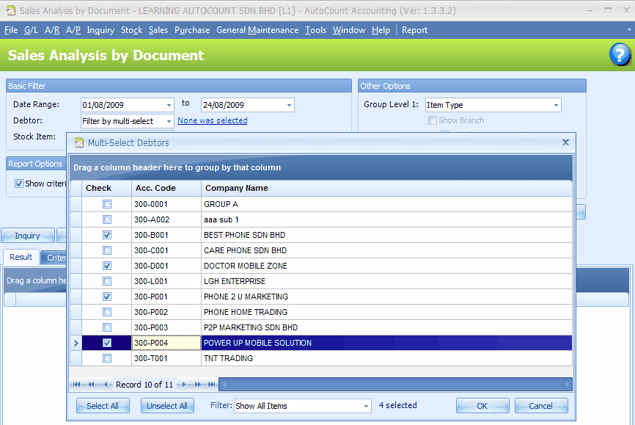Open help via the question mark icon
Viewport: 635px width, 425px height.
click(620, 55)
